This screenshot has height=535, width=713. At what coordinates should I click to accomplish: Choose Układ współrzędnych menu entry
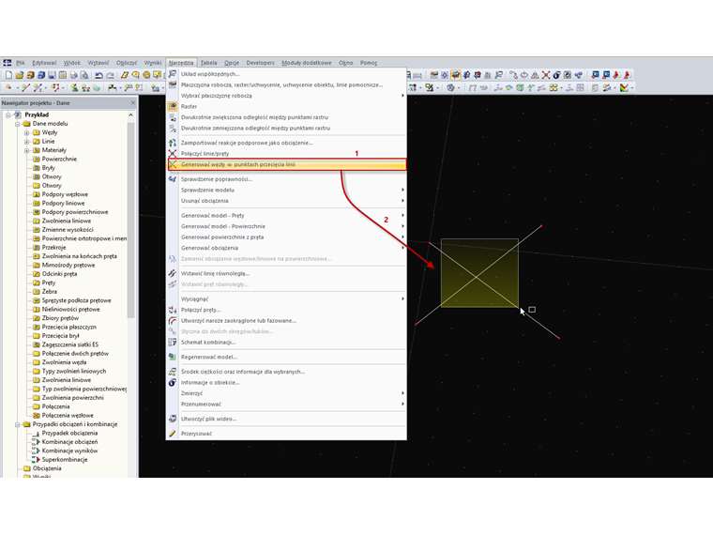coord(287,74)
